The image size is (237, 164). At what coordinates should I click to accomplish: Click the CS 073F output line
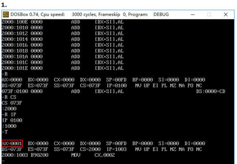[12, 103]
